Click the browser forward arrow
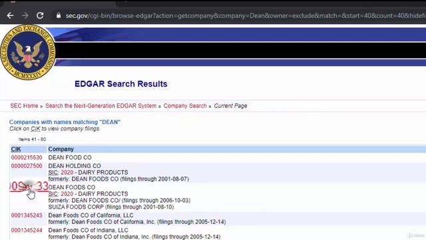 click(25, 15)
